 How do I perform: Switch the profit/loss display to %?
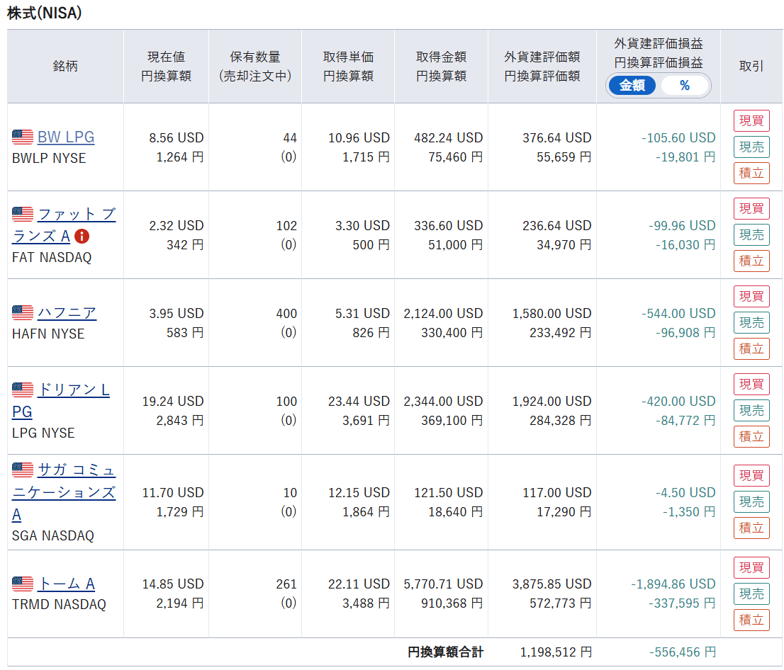tap(685, 86)
